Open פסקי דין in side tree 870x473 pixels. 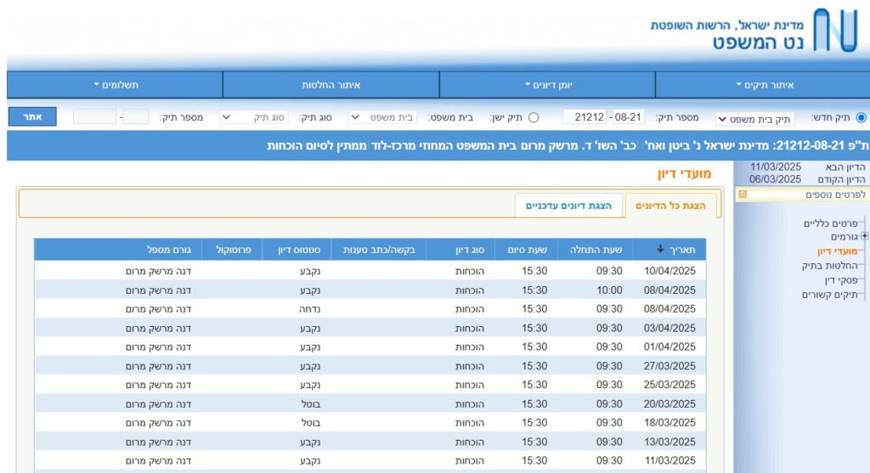pos(840,280)
